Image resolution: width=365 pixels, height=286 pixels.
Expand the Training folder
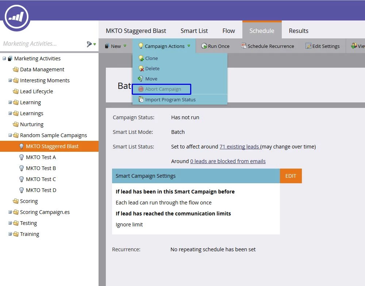(10, 234)
